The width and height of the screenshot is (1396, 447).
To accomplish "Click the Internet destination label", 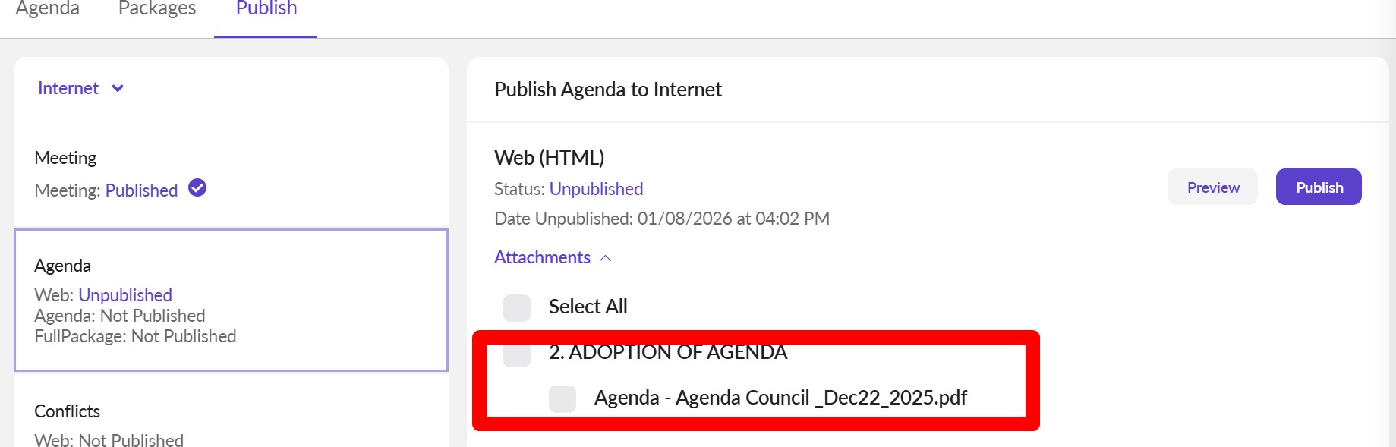I will [x=68, y=89].
